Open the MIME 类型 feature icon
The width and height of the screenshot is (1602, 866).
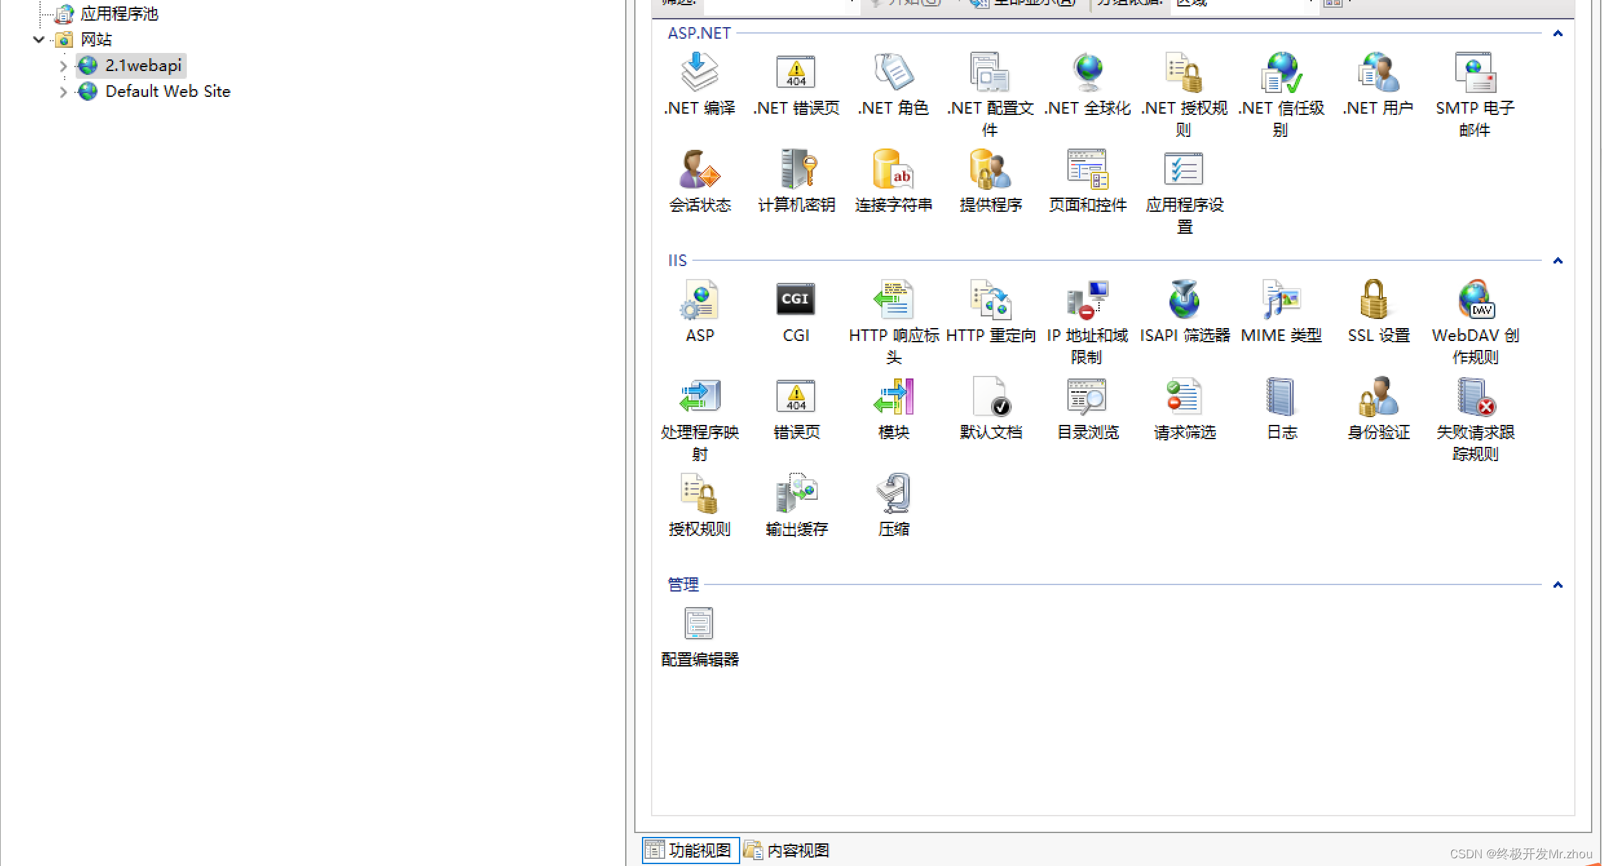[x=1281, y=300]
